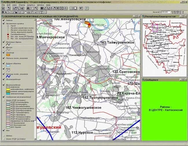Select the magnifier Zoom Out tool

coord(22,12)
